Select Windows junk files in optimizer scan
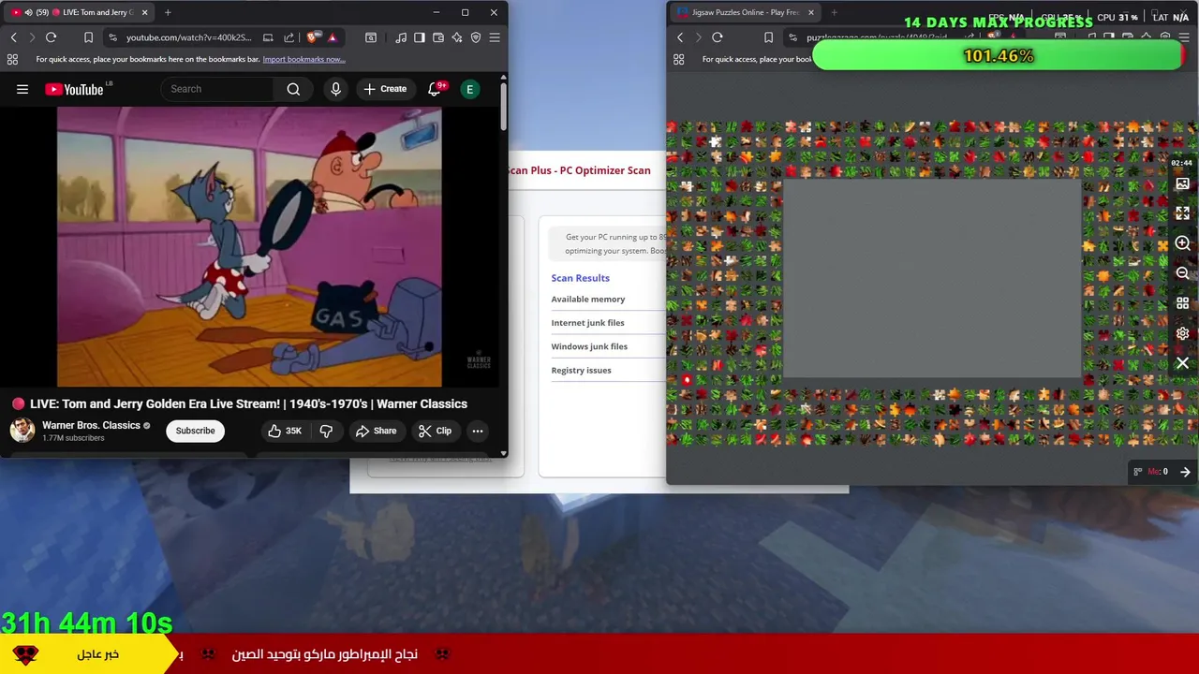 pos(589,346)
